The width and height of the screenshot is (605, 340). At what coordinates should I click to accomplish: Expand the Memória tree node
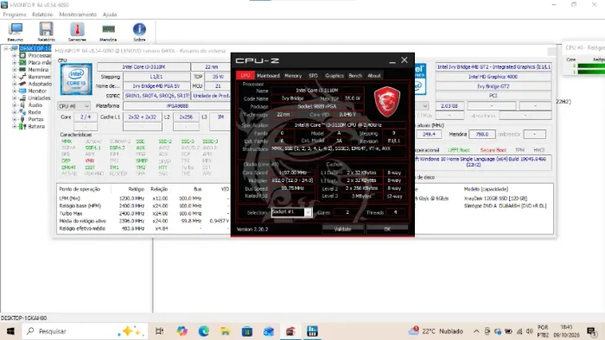tap(15, 70)
